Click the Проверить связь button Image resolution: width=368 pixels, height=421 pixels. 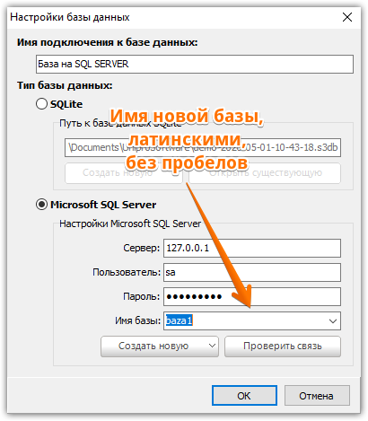point(283,346)
